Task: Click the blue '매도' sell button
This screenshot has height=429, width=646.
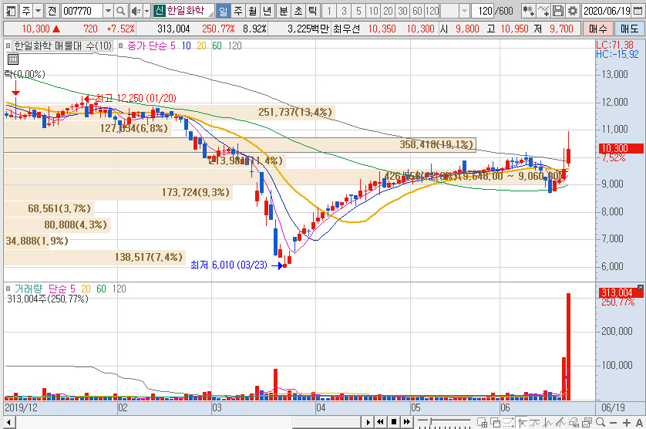Action: click(629, 29)
